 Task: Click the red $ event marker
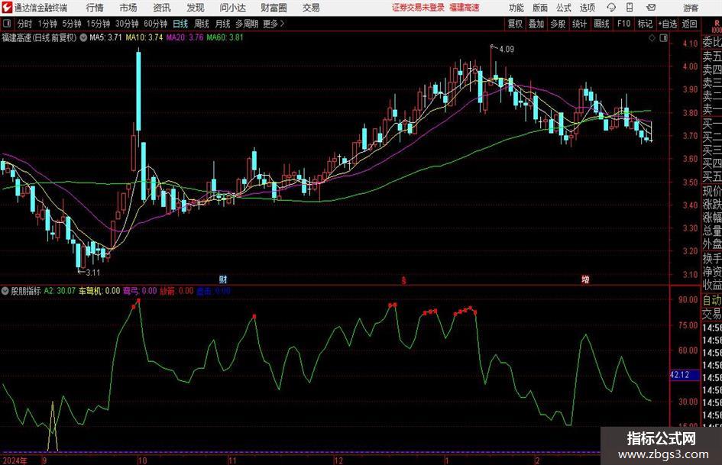(404, 280)
